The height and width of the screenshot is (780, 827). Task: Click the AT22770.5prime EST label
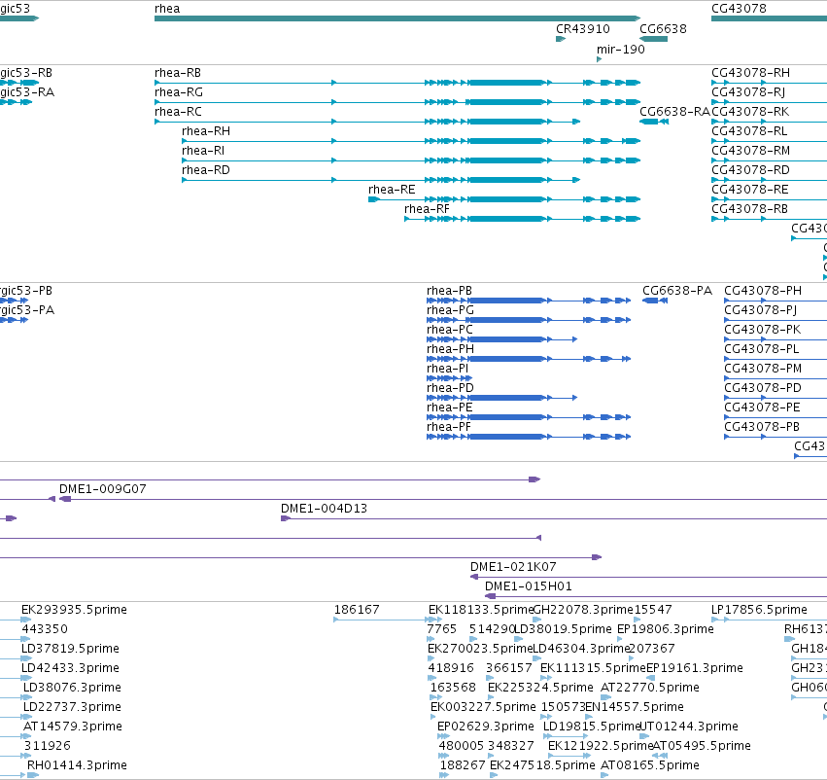tap(650, 689)
